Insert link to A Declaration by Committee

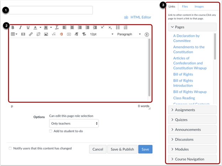click(186, 38)
